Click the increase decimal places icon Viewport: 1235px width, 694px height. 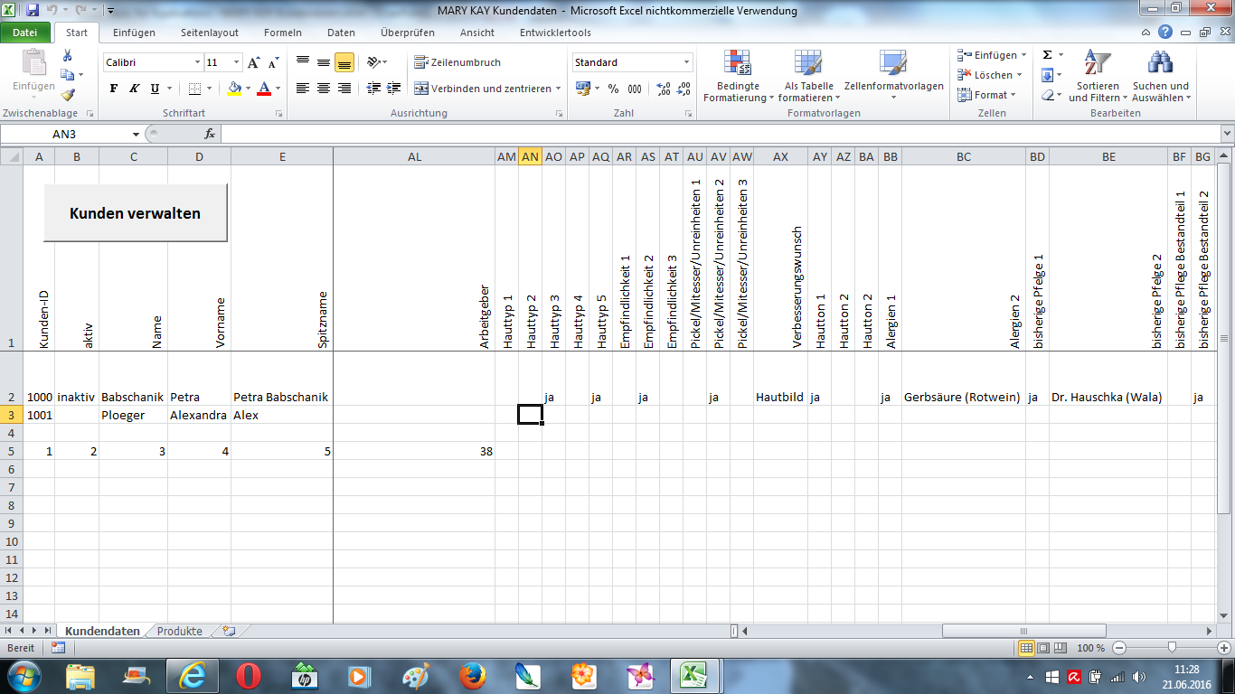point(663,89)
